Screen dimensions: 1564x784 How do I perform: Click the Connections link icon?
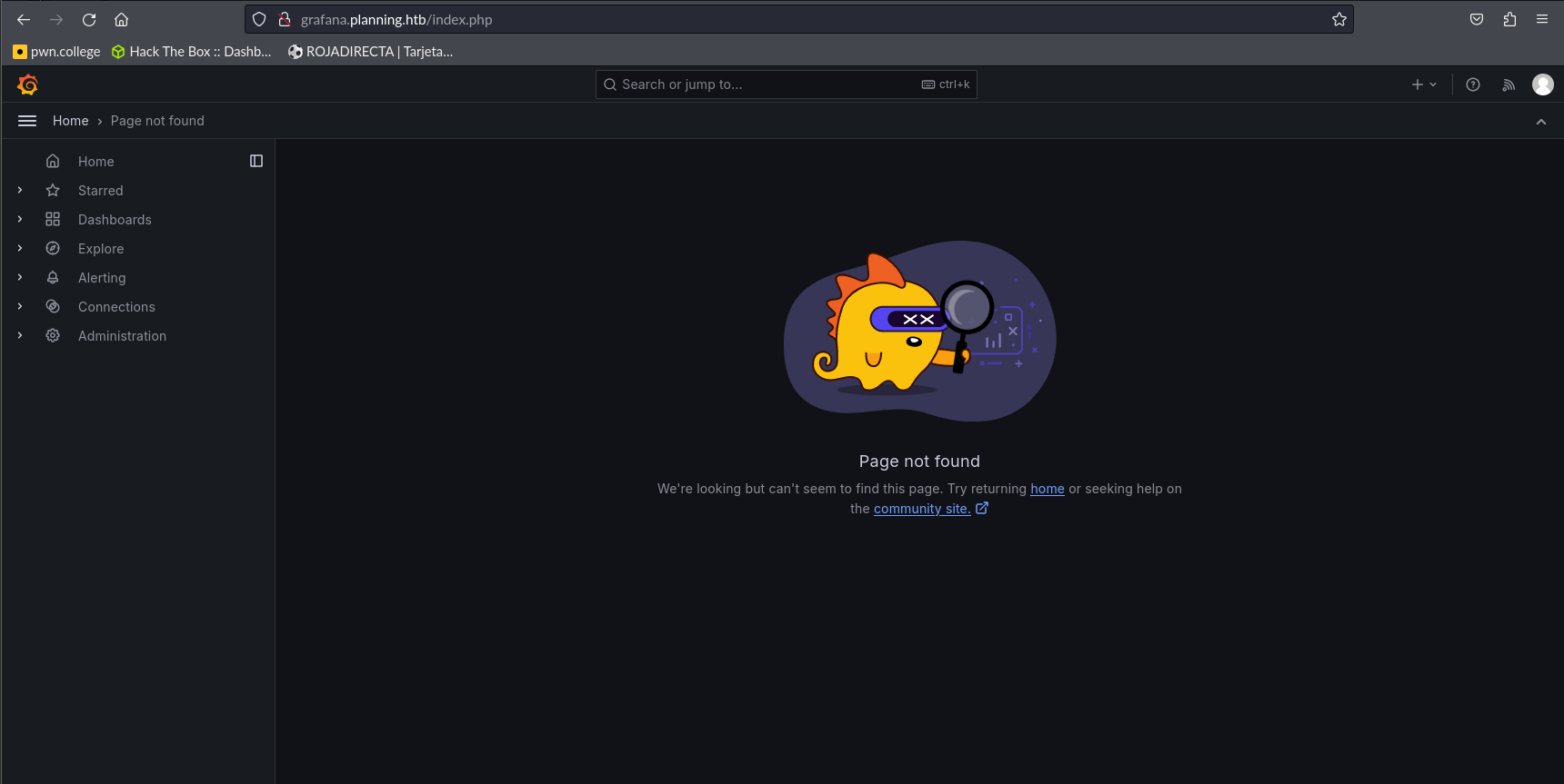pyautogui.click(x=53, y=306)
